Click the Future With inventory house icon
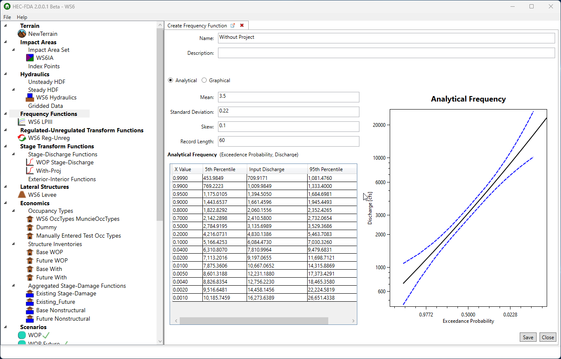 [x=30, y=277]
